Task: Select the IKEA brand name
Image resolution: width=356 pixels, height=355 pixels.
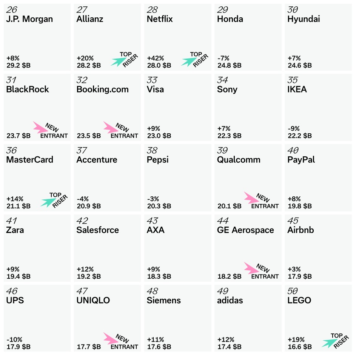Action: [x=297, y=90]
